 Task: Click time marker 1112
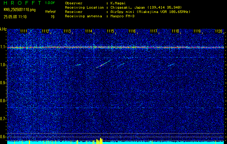pyautogui.click(x=45, y=31)
